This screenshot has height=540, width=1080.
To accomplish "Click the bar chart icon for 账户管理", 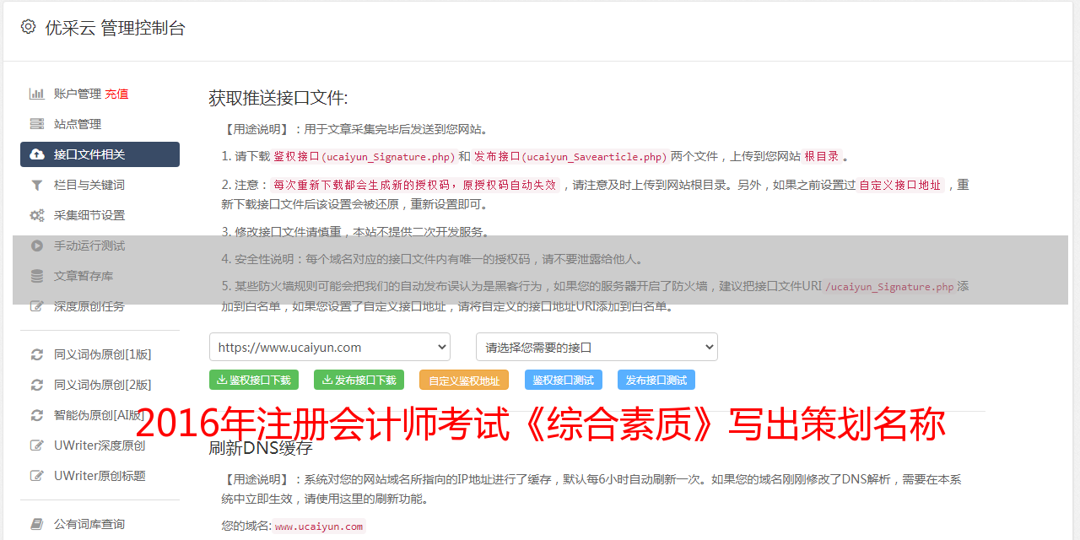I will coord(37,94).
